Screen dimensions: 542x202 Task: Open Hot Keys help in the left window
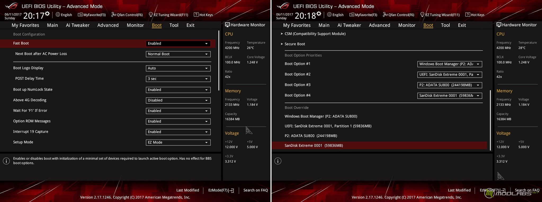(x=203, y=15)
